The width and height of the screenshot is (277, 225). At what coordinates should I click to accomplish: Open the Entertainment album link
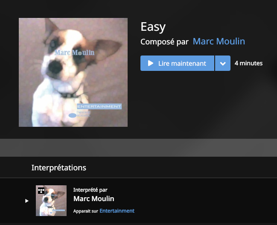pos(117,210)
